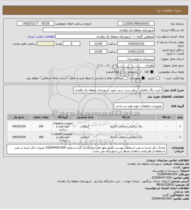The height and width of the screenshot is (210, 191).
Task: Click the need date 1405/03/20 in row 1
Action: (x=19, y=126)
